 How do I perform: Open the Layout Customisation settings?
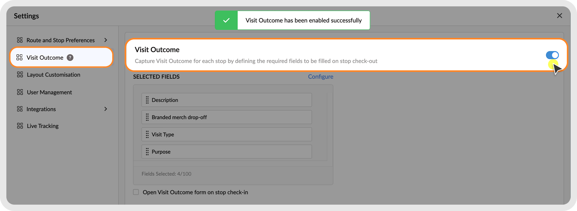tap(53, 75)
